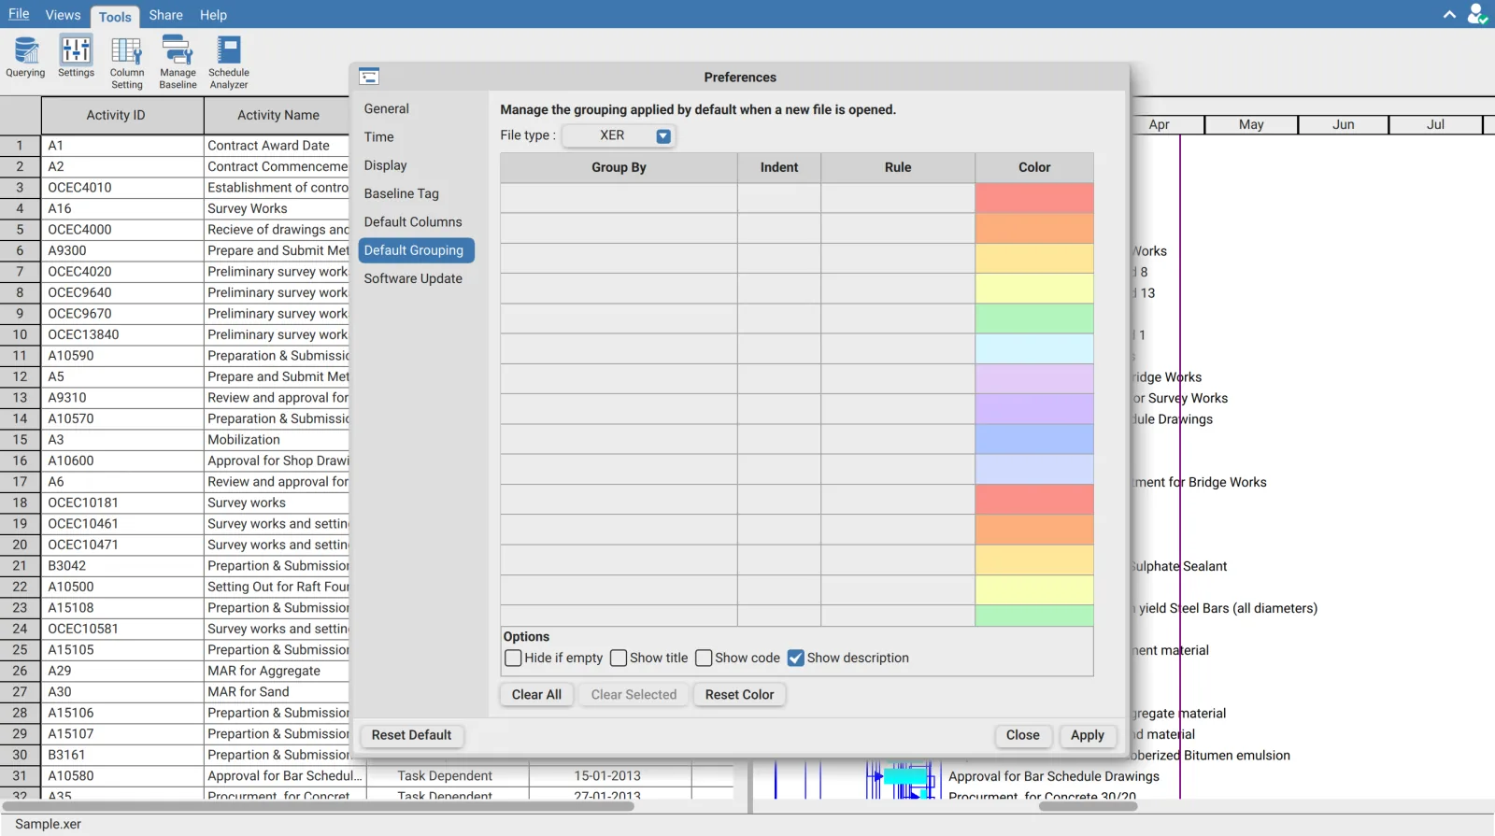Click the Preferences dialog window icon
Viewport: 1495px width, 836px height.
369,77
